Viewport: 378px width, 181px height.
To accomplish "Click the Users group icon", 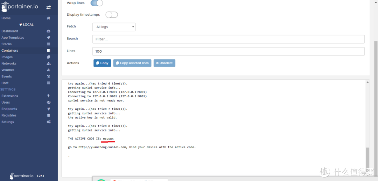I will 48,103.
